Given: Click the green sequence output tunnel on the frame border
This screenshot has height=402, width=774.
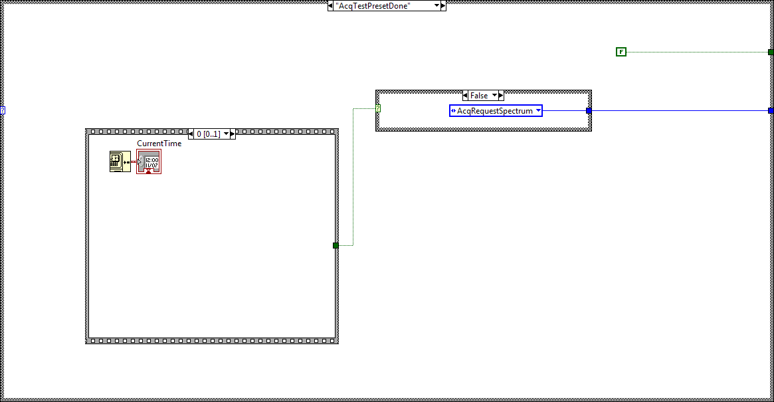Looking at the screenshot, I should 336,245.
